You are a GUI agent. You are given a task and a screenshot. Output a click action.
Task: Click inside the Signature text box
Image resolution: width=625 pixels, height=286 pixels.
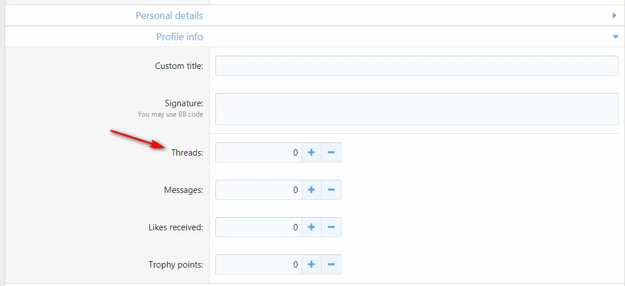click(416, 109)
